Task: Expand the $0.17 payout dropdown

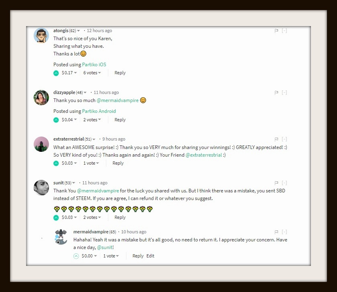Action: pos(69,73)
